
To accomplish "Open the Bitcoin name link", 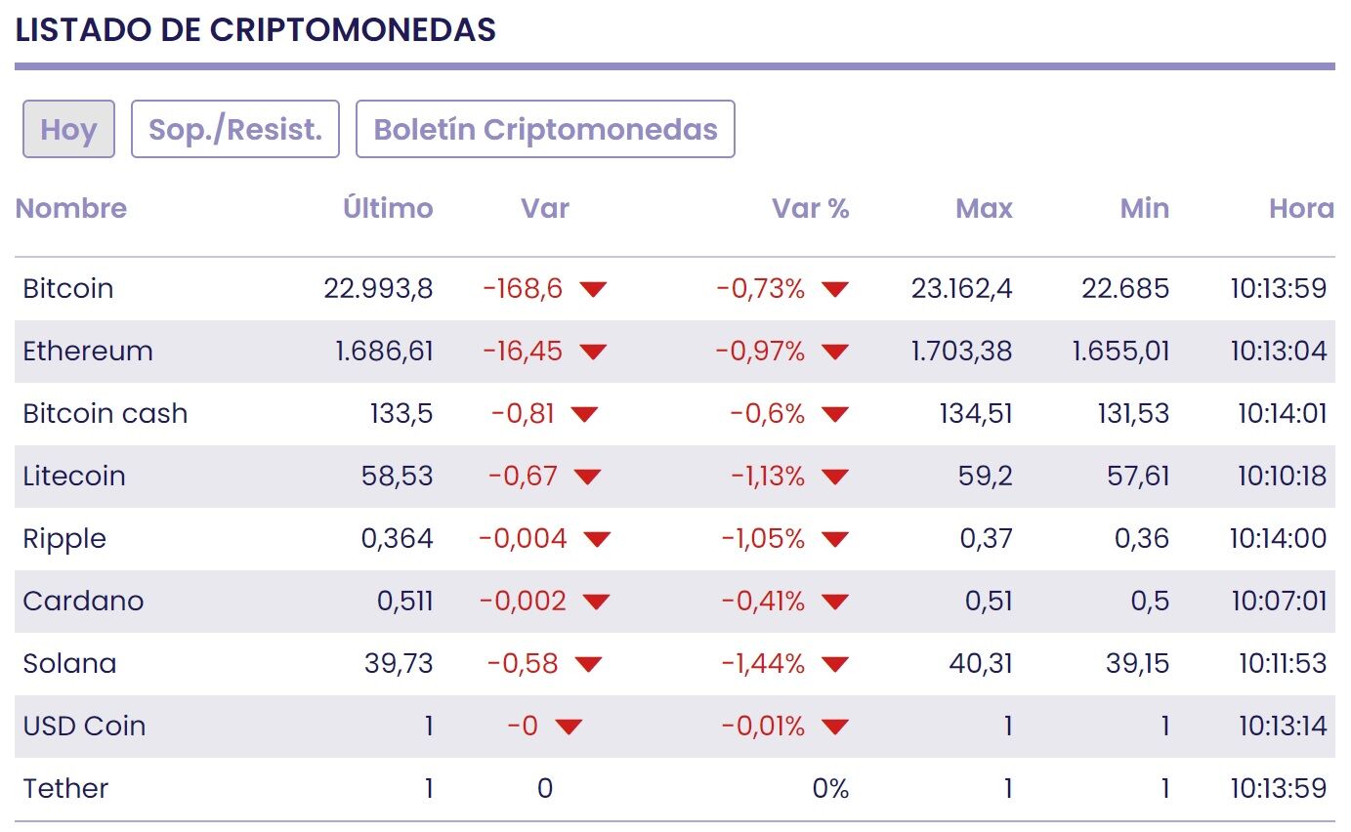I will coord(68,289).
